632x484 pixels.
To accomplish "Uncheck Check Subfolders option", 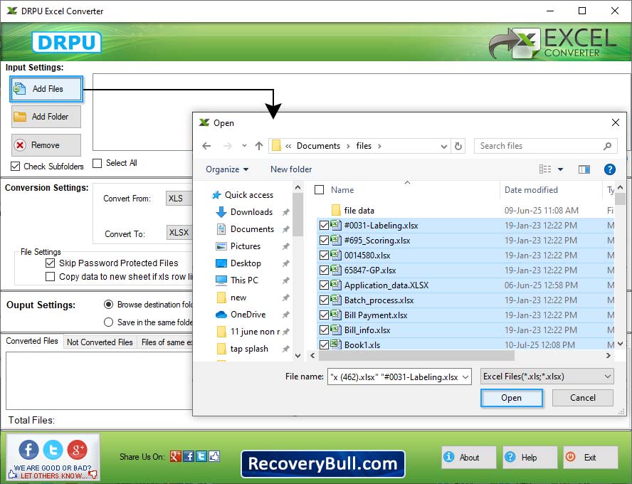I will (16, 166).
